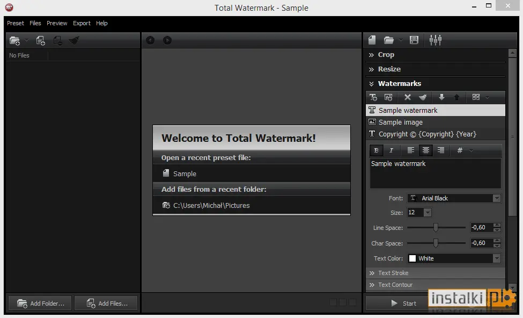
Task: Open the settings sliders icon
Action: (435, 40)
